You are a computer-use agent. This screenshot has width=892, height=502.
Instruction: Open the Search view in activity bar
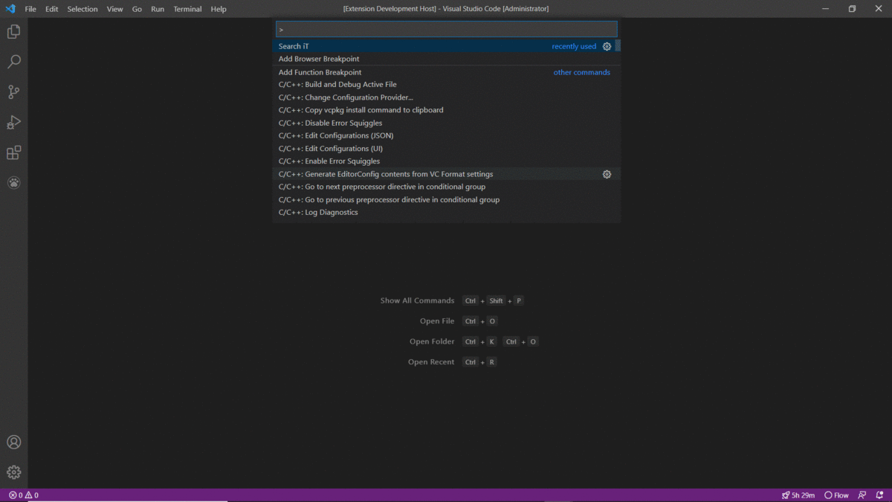pyautogui.click(x=13, y=62)
